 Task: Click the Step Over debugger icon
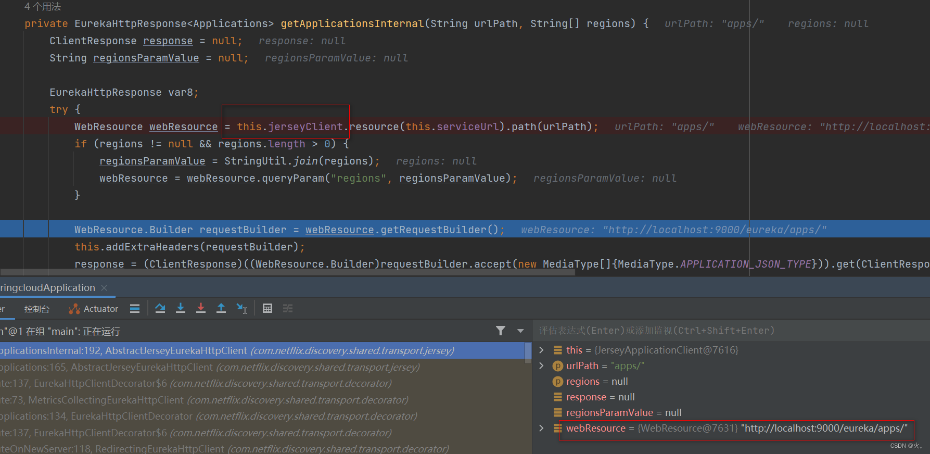(x=160, y=309)
